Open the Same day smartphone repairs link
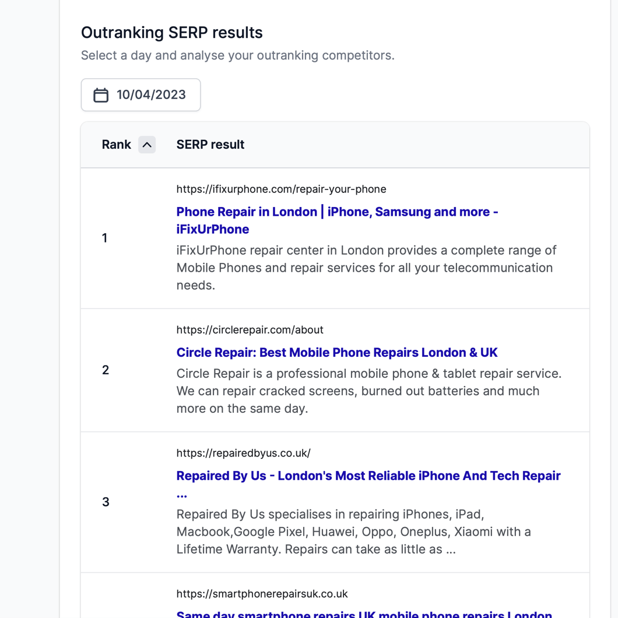618x618 pixels. (x=364, y=614)
